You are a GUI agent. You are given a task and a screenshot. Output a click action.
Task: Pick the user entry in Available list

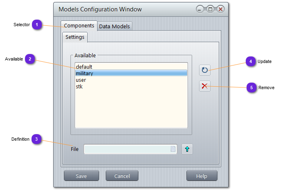coord(81,80)
